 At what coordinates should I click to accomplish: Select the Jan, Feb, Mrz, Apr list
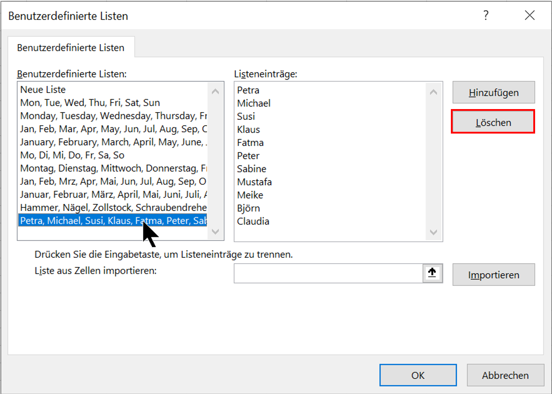coord(113,182)
